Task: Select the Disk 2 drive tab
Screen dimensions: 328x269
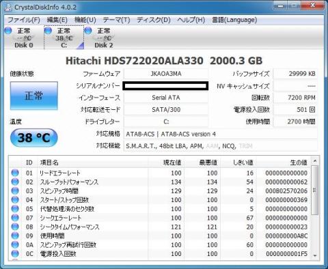Action: tap(104, 38)
